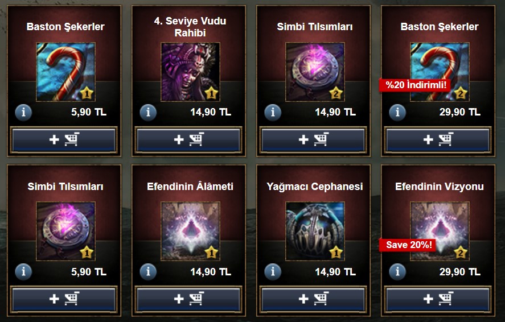The width and height of the screenshot is (505, 322).
Task: Add 5,90 TL Baston Şekerler to cart
Action: pyautogui.click(x=64, y=139)
